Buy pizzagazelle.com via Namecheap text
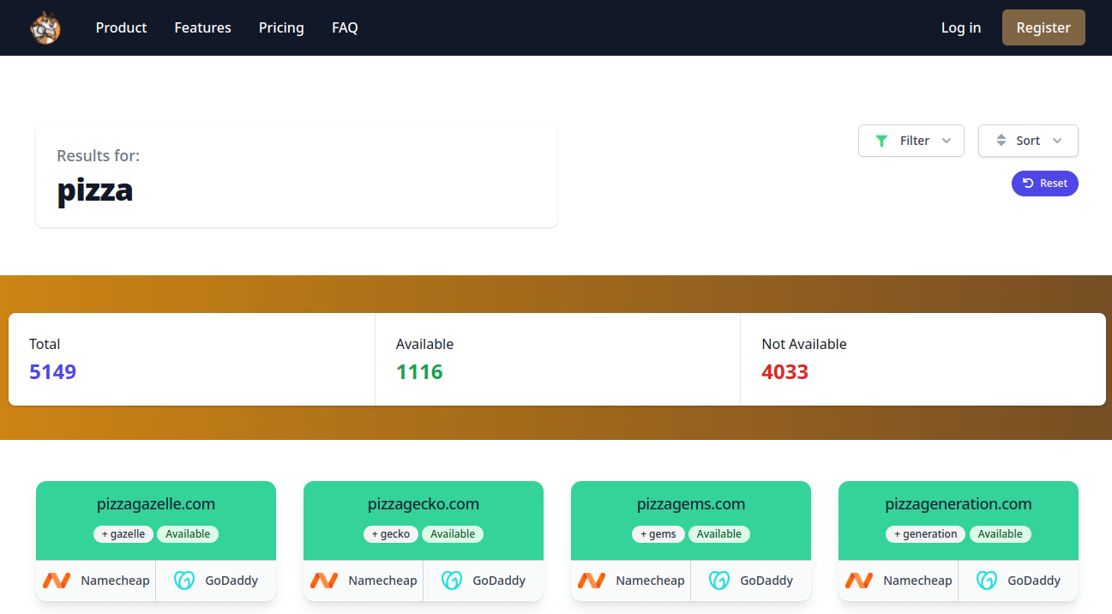 click(x=115, y=581)
